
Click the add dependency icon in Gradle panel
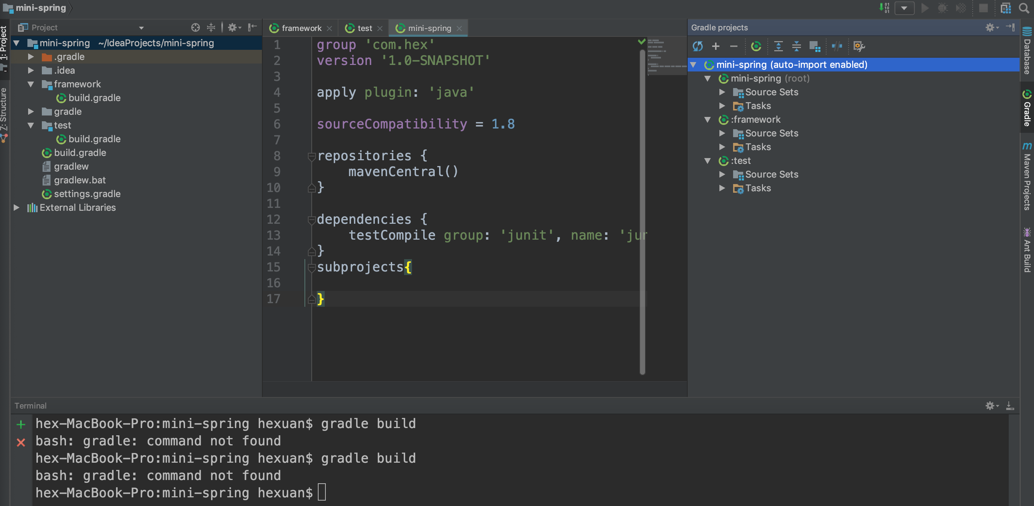pyautogui.click(x=715, y=45)
